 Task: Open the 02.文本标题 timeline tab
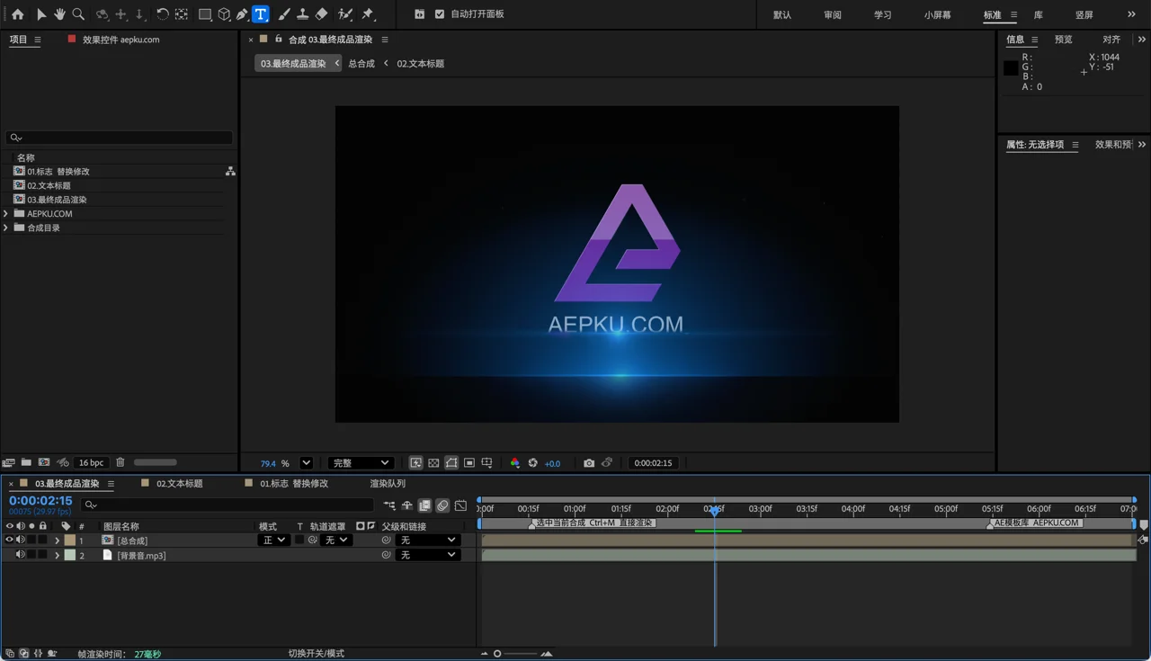tap(180, 484)
